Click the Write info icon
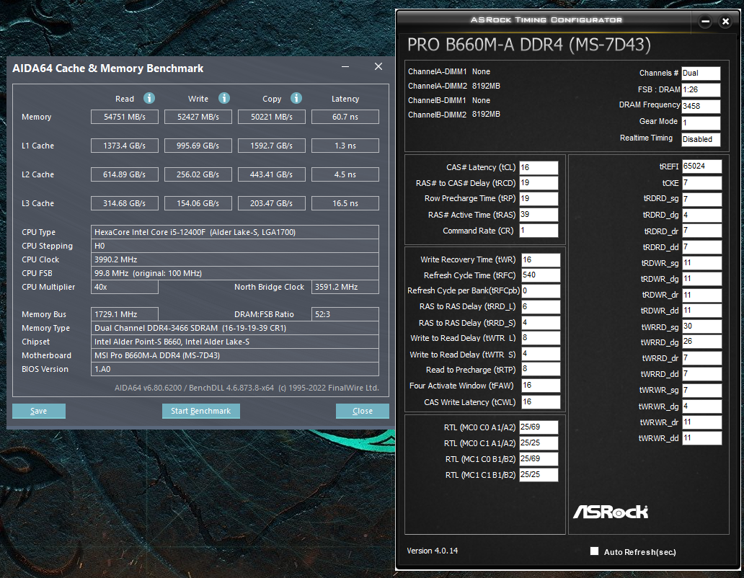Viewport: 744px width, 578px height. click(x=224, y=98)
